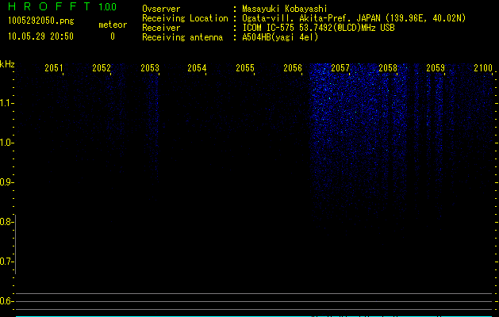Click the Receiving antenna label

[x=182, y=37]
